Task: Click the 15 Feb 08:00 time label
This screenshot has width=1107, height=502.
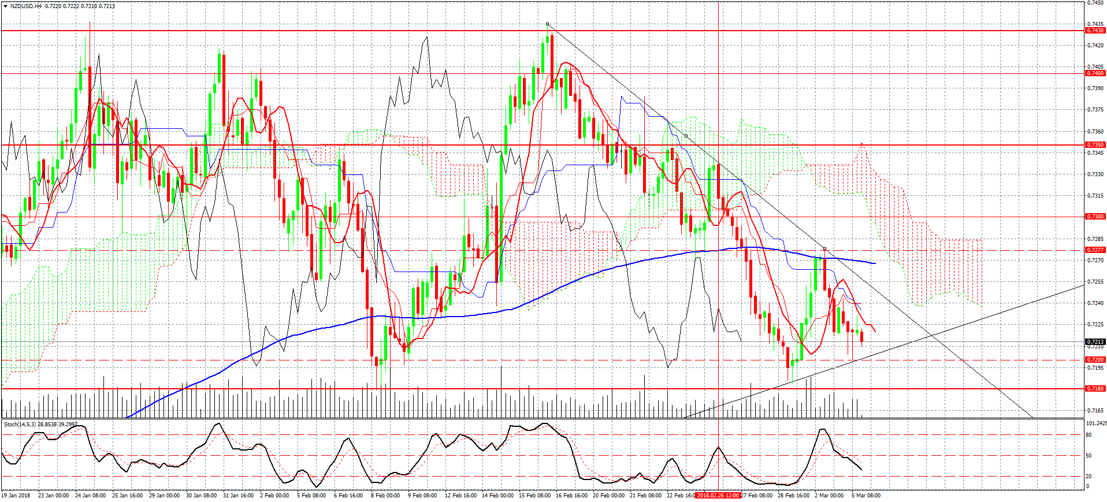Action: point(534,496)
